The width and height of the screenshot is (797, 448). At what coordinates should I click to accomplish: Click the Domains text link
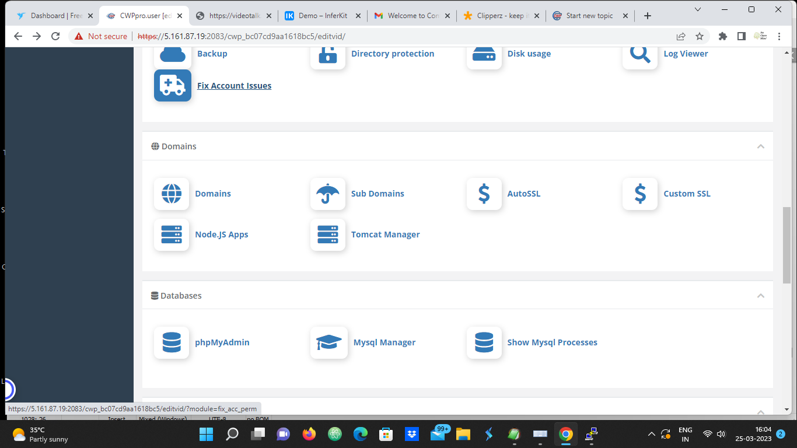[213, 194]
